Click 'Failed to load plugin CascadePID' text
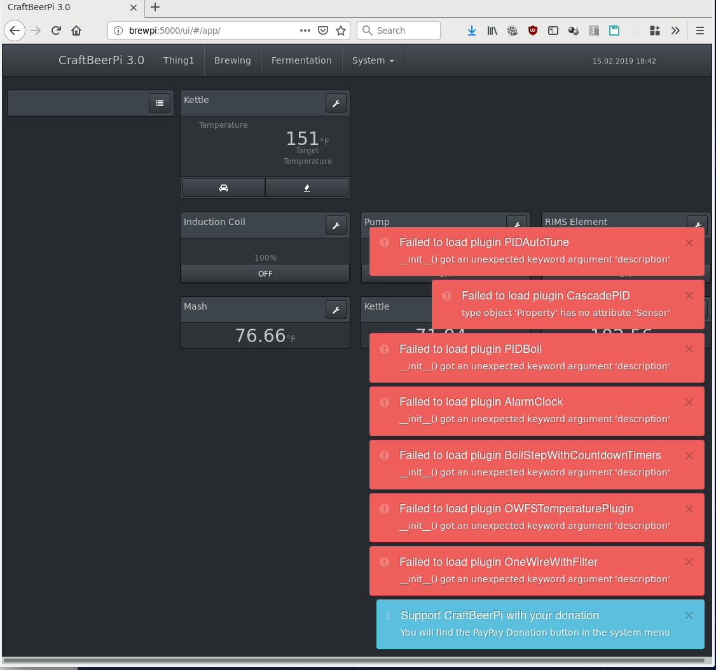Viewport: 716px width, 670px height. [x=546, y=296]
